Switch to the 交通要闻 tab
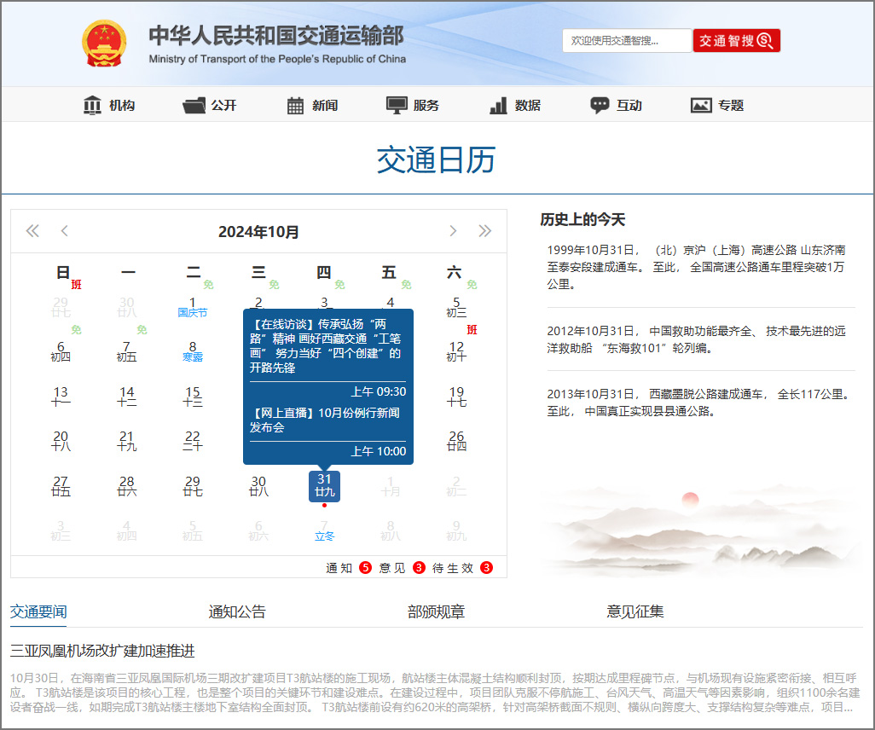The image size is (875, 730). click(38, 611)
